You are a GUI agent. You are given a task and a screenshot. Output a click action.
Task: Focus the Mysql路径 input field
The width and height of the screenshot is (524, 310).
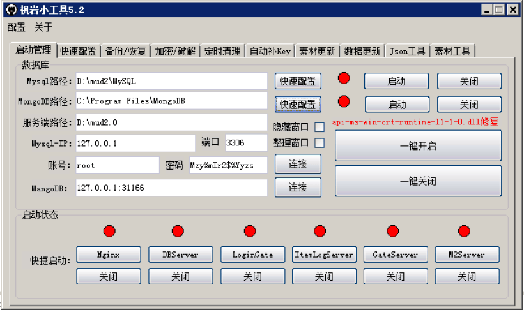pyautogui.click(x=172, y=81)
